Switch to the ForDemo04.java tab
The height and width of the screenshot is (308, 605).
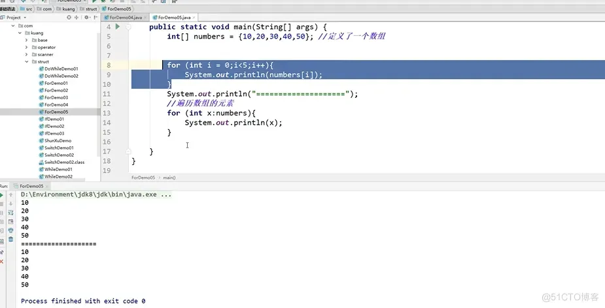(x=125, y=18)
